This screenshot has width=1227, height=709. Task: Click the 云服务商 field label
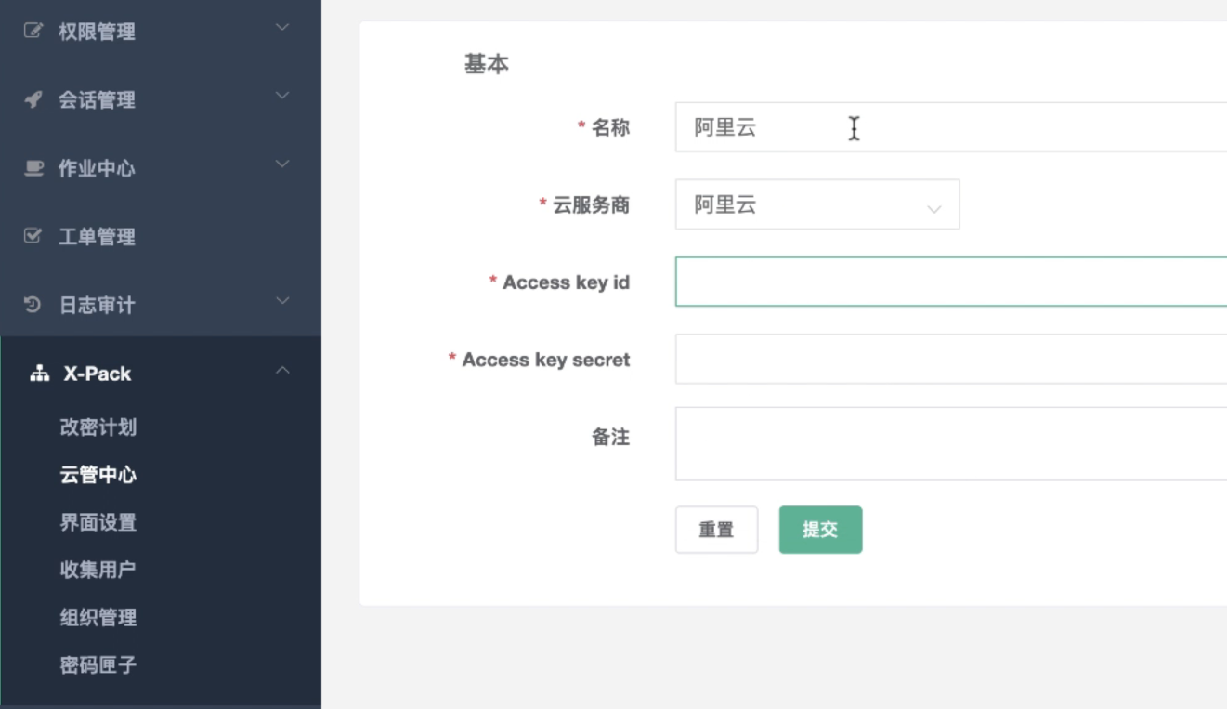[592, 204]
